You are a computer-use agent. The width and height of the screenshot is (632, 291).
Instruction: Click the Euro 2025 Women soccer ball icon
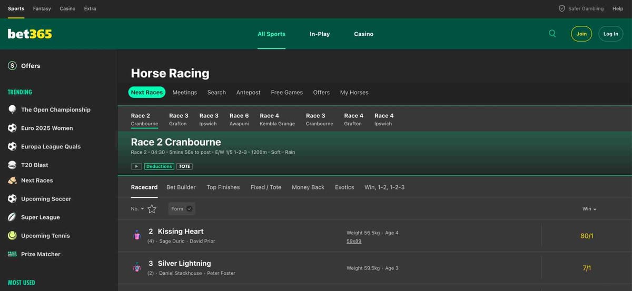coord(12,128)
